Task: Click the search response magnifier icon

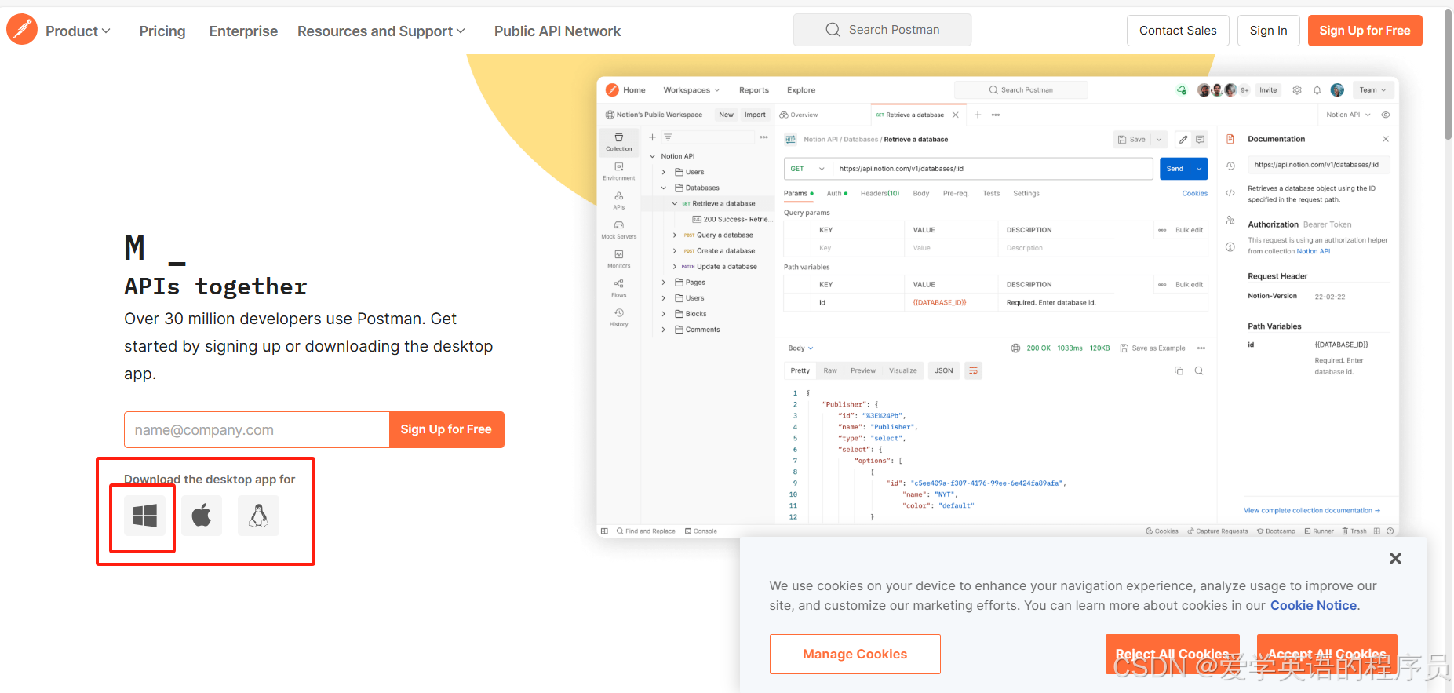Action: click(x=1199, y=370)
